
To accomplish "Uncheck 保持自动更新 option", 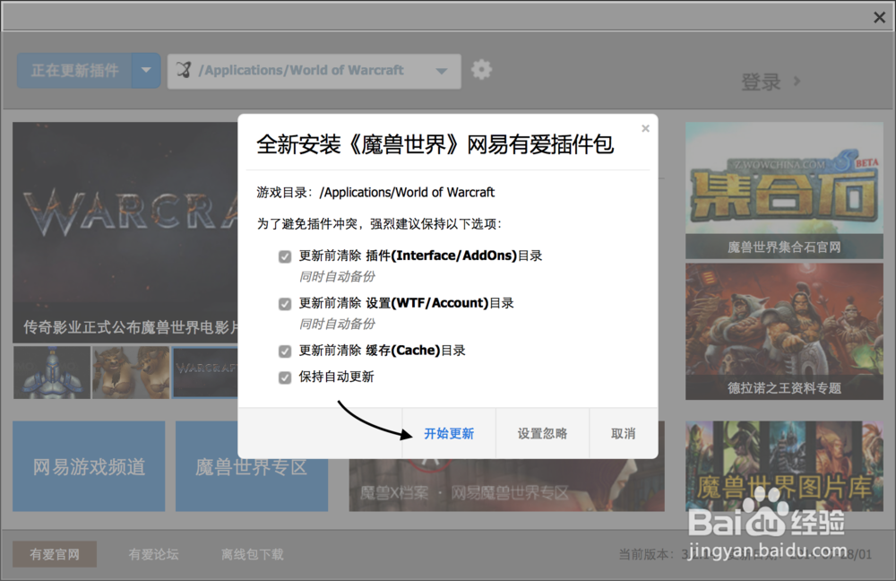I will pyautogui.click(x=285, y=377).
